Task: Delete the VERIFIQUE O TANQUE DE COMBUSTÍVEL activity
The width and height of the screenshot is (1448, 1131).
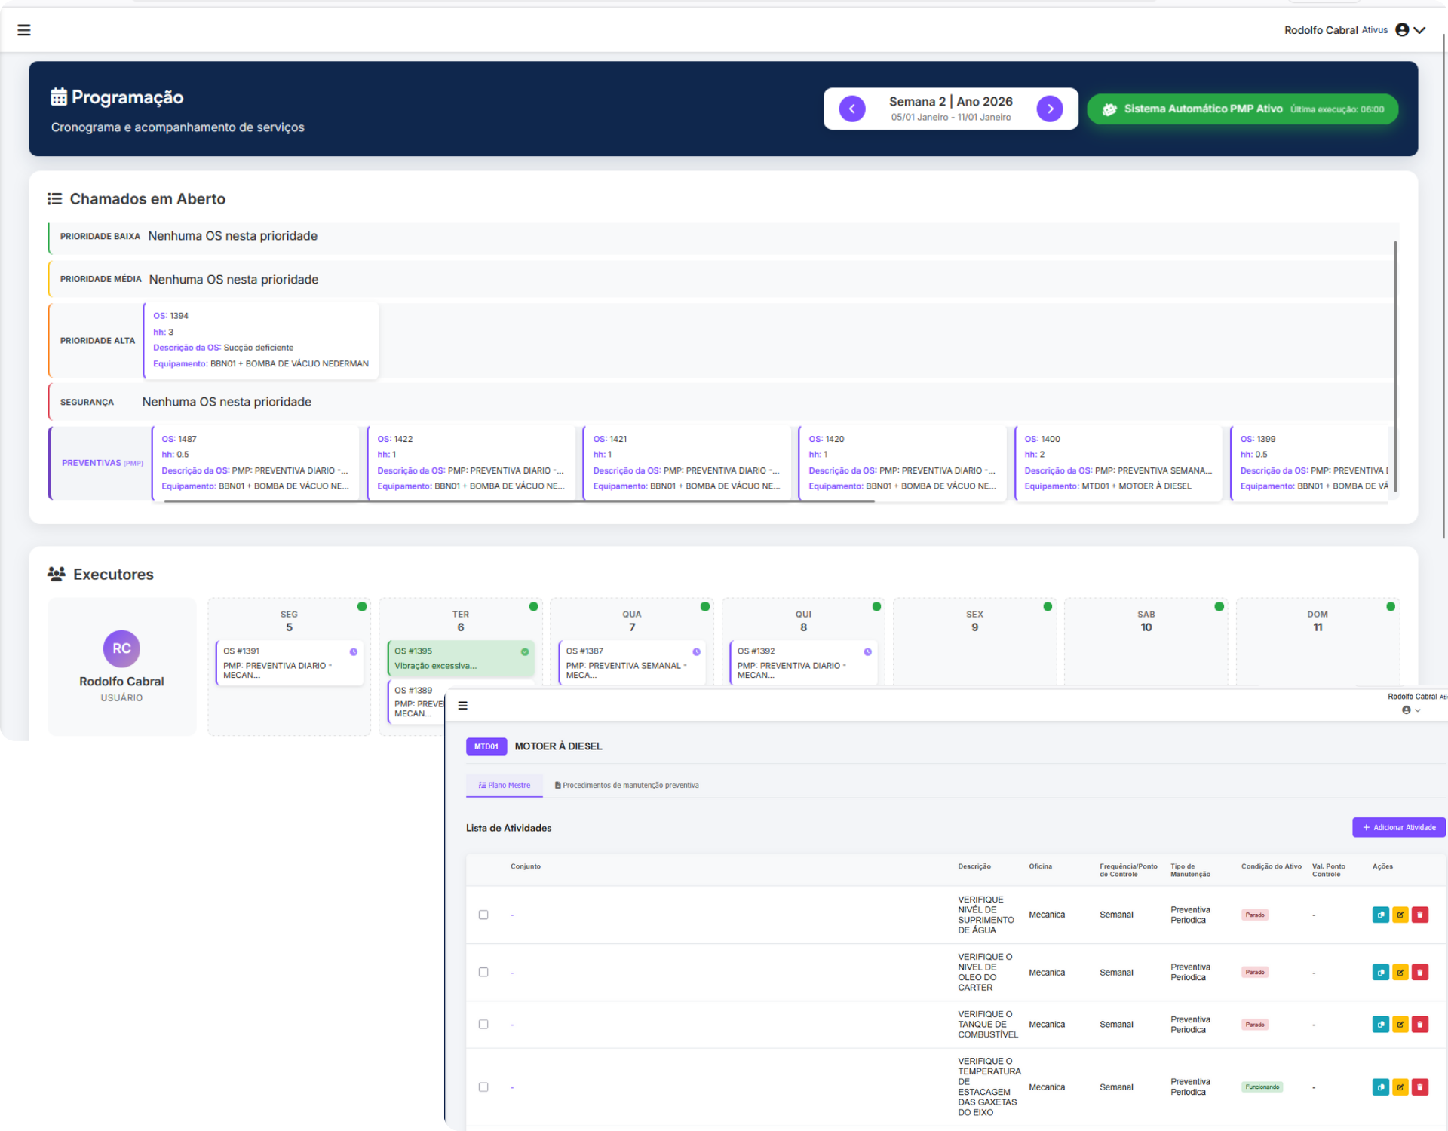Action: pyautogui.click(x=1419, y=1024)
